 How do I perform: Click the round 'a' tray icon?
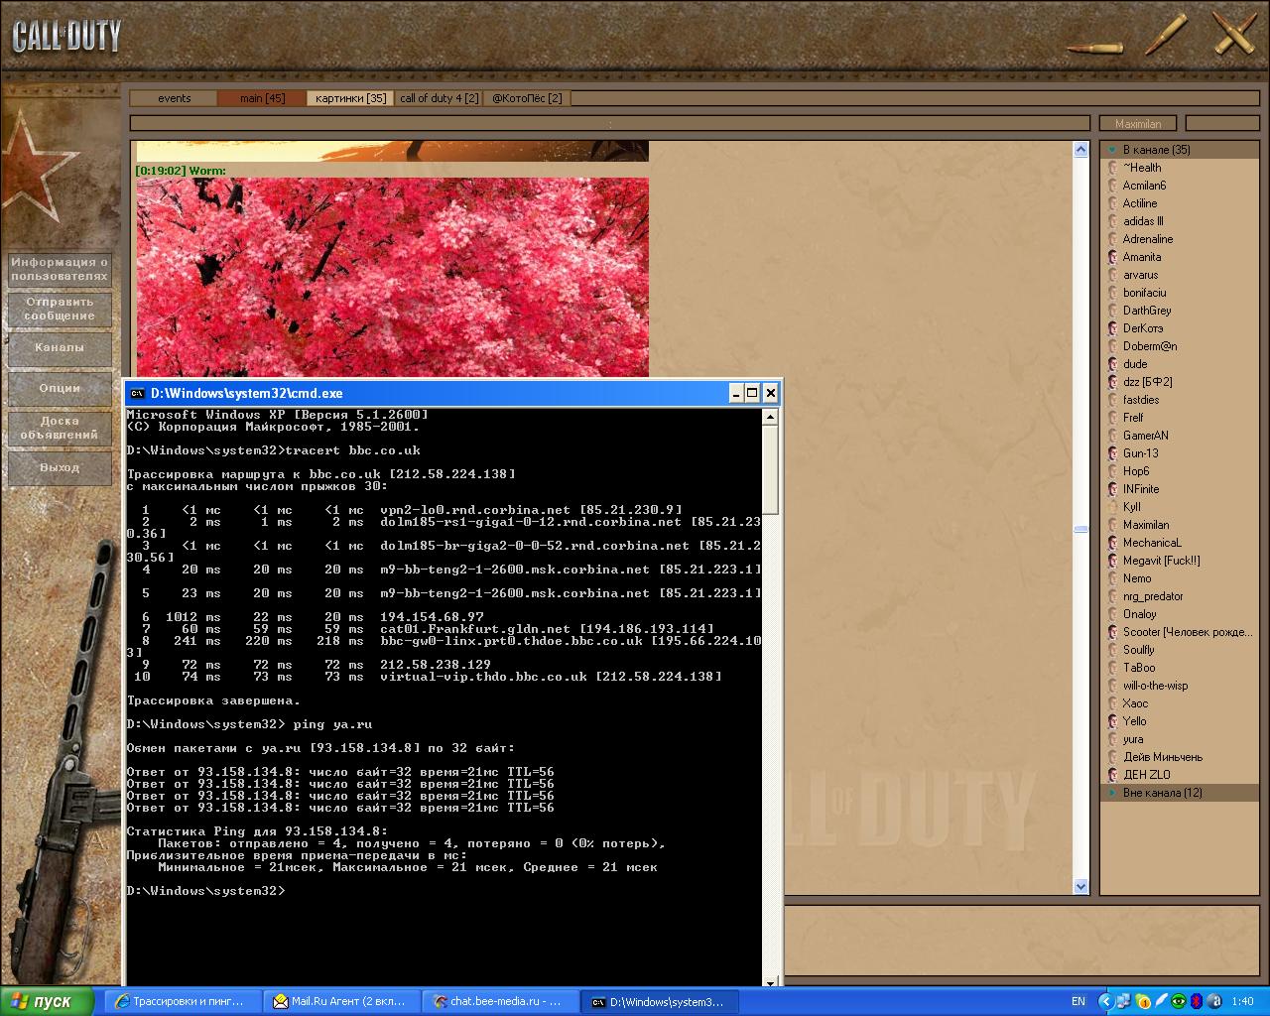pyautogui.click(x=1212, y=1002)
